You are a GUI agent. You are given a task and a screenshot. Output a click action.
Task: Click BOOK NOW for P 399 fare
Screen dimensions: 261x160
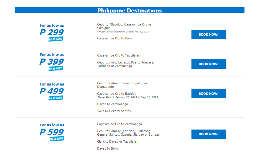pos(208,64)
